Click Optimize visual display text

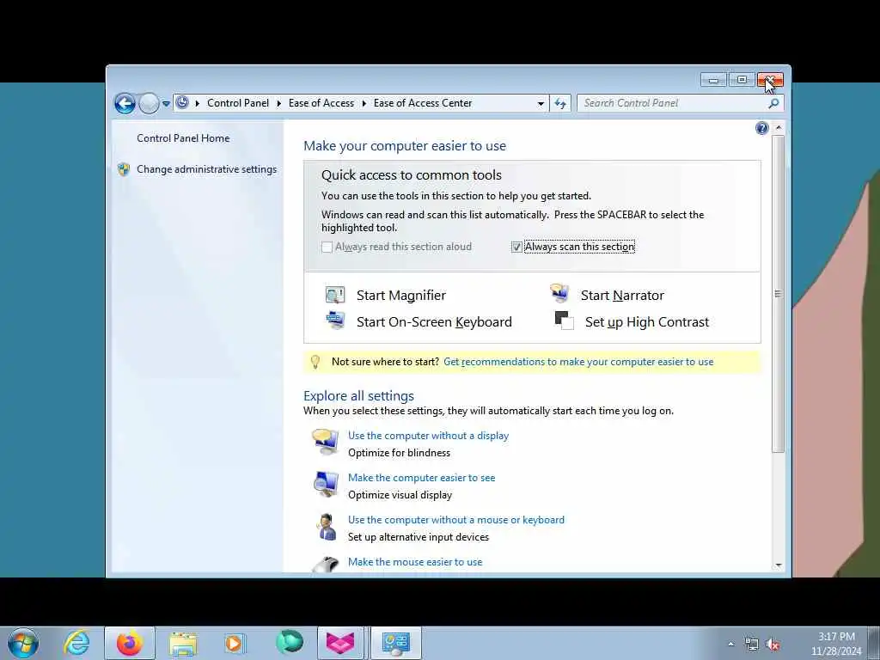(x=400, y=495)
